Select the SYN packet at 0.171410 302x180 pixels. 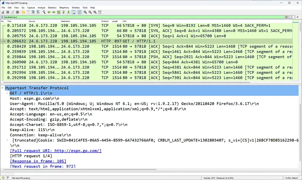point(146,26)
